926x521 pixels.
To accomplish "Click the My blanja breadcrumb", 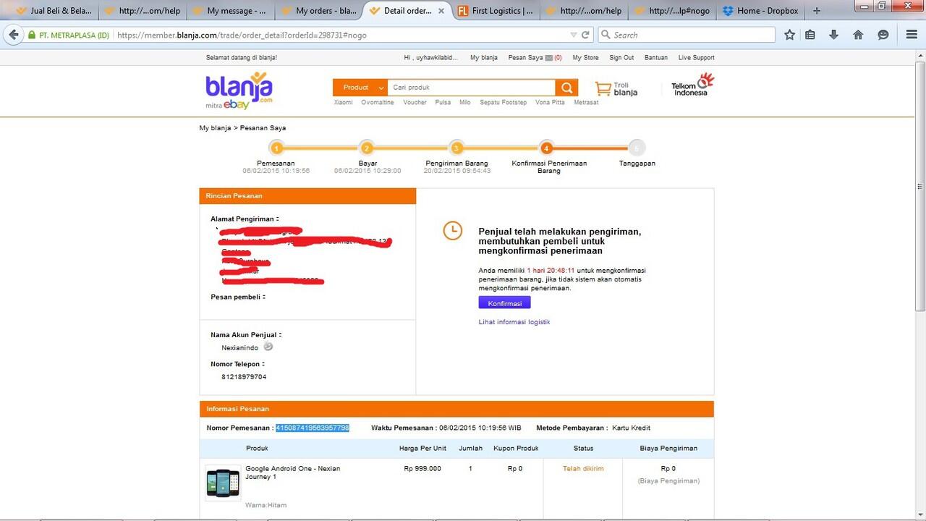I will click(215, 128).
